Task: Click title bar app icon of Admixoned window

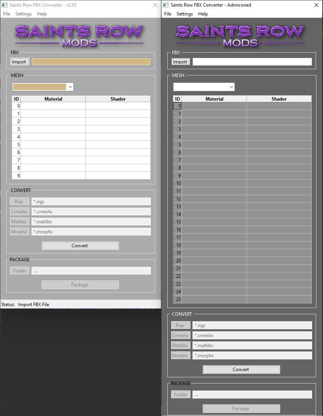Action: (166, 5)
